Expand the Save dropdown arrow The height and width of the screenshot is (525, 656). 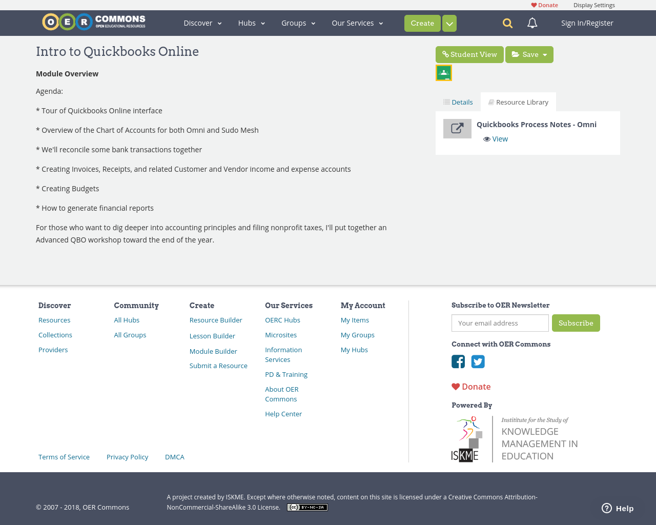(x=544, y=54)
